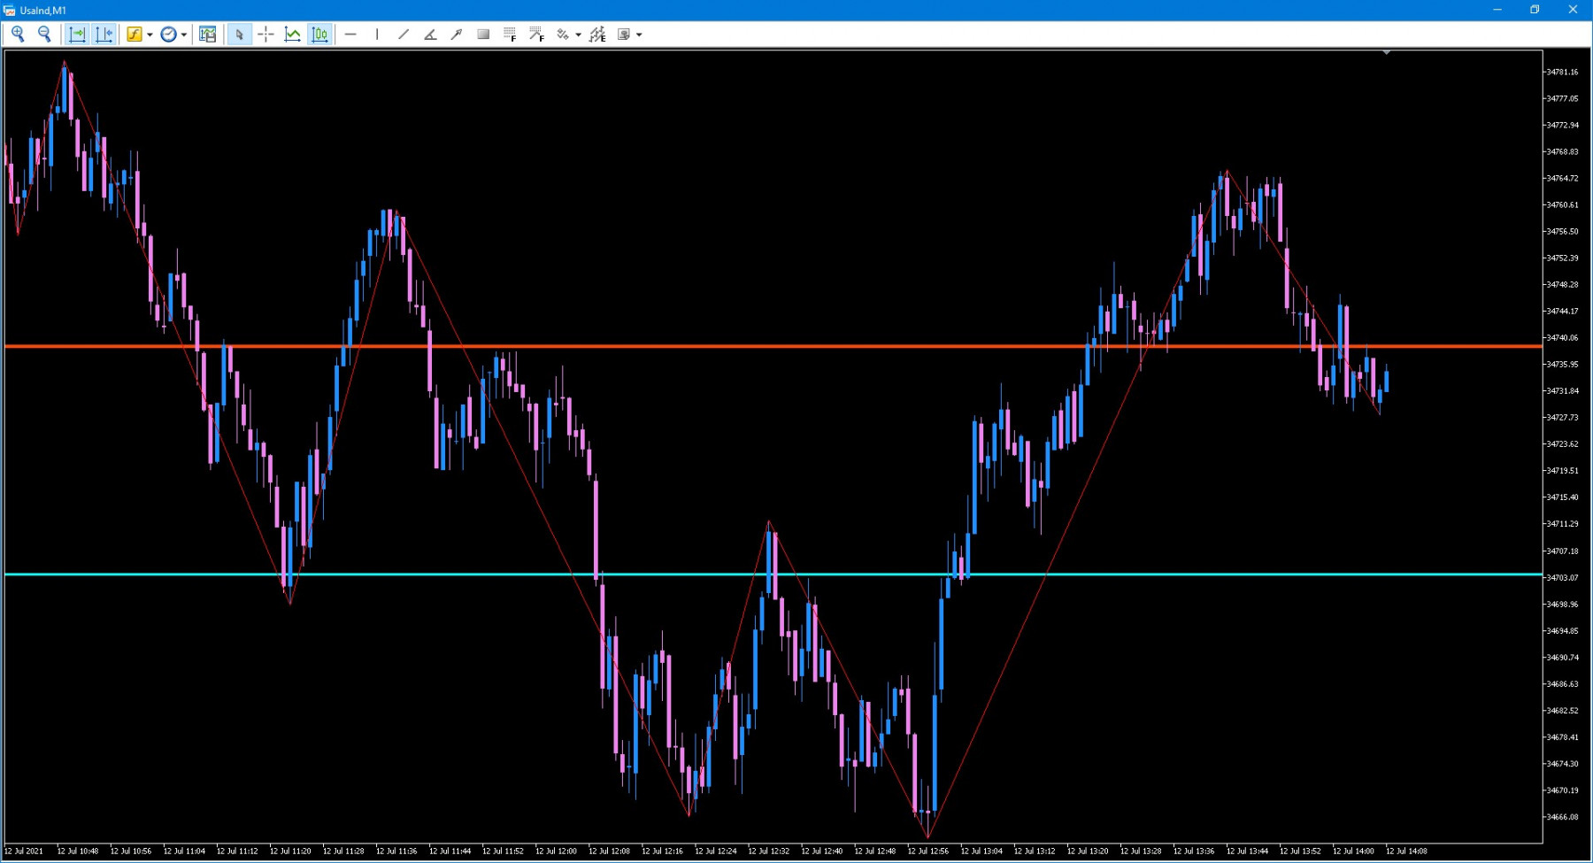Toggle chart shift from right border
Image resolution: width=1593 pixels, height=863 pixels.
(104, 35)
